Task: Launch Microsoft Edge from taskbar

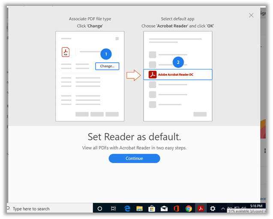Action: pos(127,208)
